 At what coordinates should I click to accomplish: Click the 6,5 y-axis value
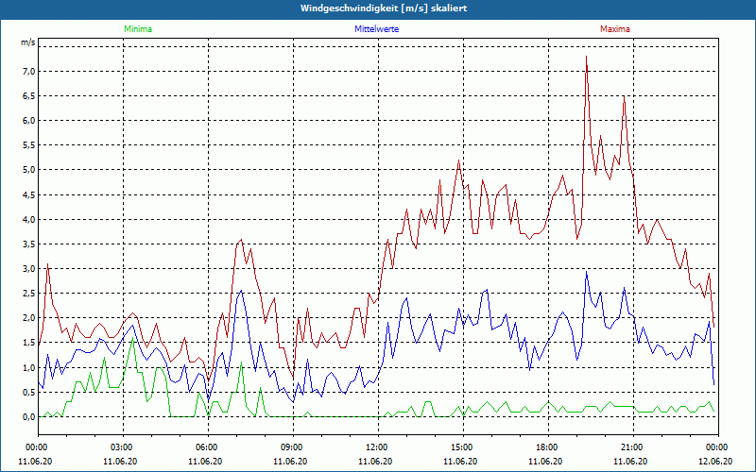(29, 96)
